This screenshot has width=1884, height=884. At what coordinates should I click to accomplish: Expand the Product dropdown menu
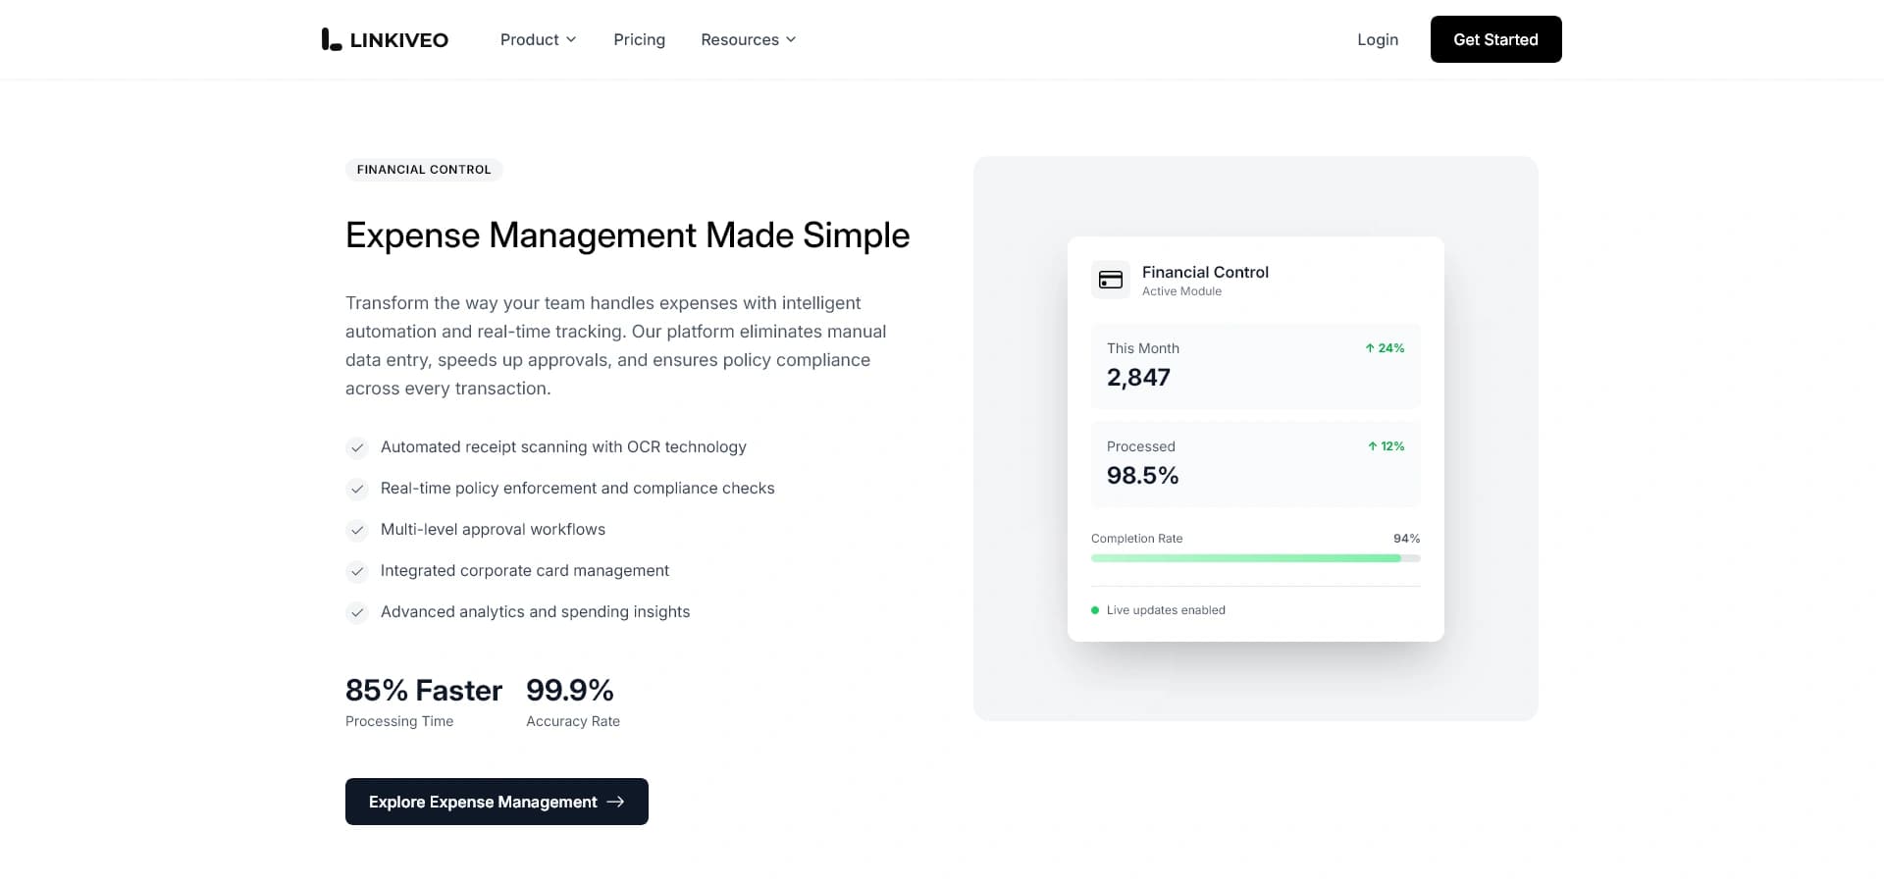(x=538, y=39)
